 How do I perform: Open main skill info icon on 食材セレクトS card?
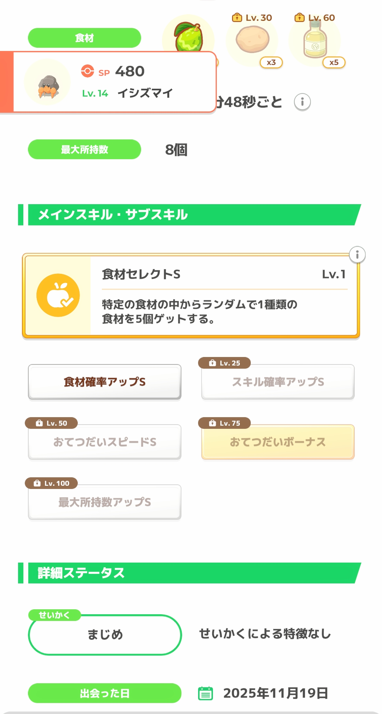[x=357, y=255]
